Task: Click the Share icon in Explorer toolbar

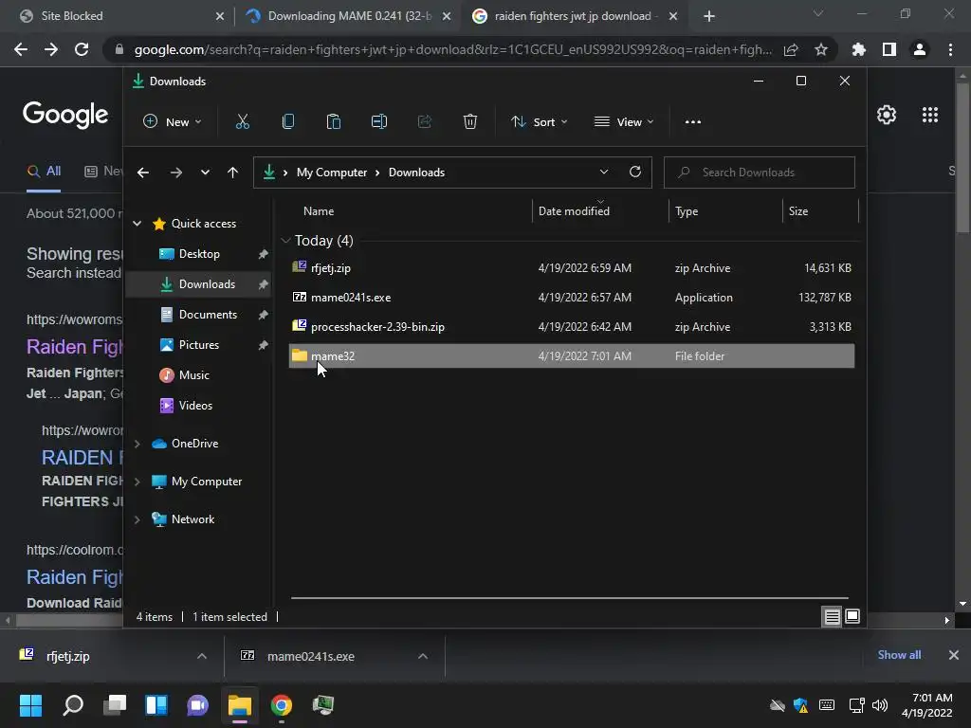Action: click(424, 122)
